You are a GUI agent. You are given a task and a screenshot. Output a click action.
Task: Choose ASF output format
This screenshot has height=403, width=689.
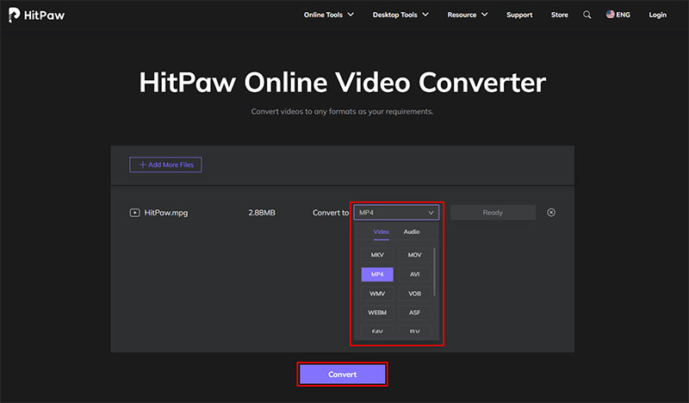tap(414, 313)
